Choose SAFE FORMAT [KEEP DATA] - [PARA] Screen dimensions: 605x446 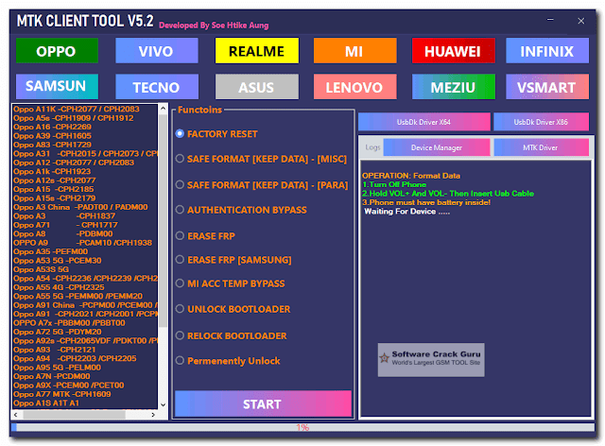[262, 185]
